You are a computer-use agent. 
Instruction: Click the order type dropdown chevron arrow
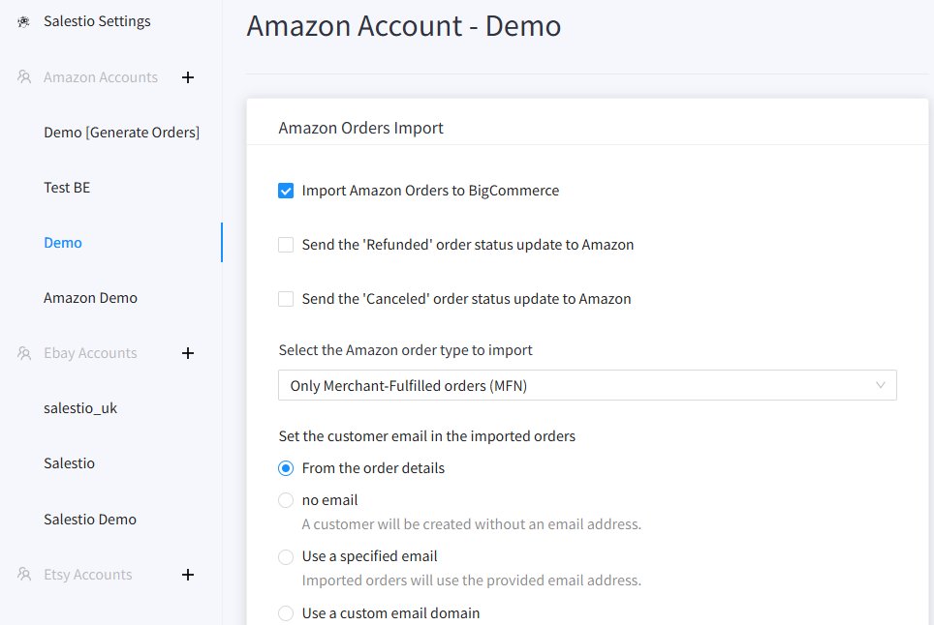click(880, 386)
